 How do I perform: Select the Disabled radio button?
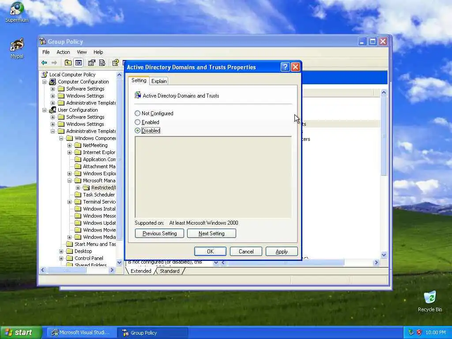(138, 131)
